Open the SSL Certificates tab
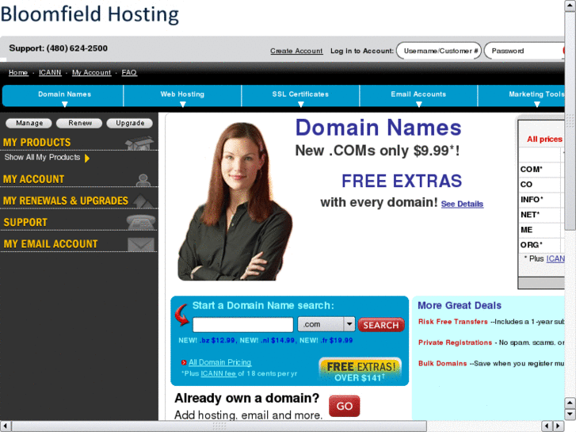This screenshot has height=432, width=576. point(300,96)
